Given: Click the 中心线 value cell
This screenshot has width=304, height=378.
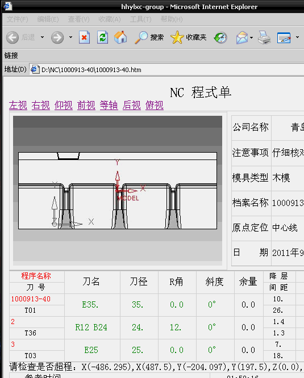Looking at the screenshot, I should [288, 228].
